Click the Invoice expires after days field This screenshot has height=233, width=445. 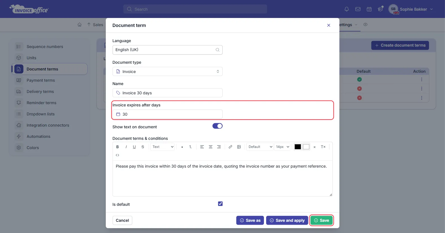tap(167, 114)
